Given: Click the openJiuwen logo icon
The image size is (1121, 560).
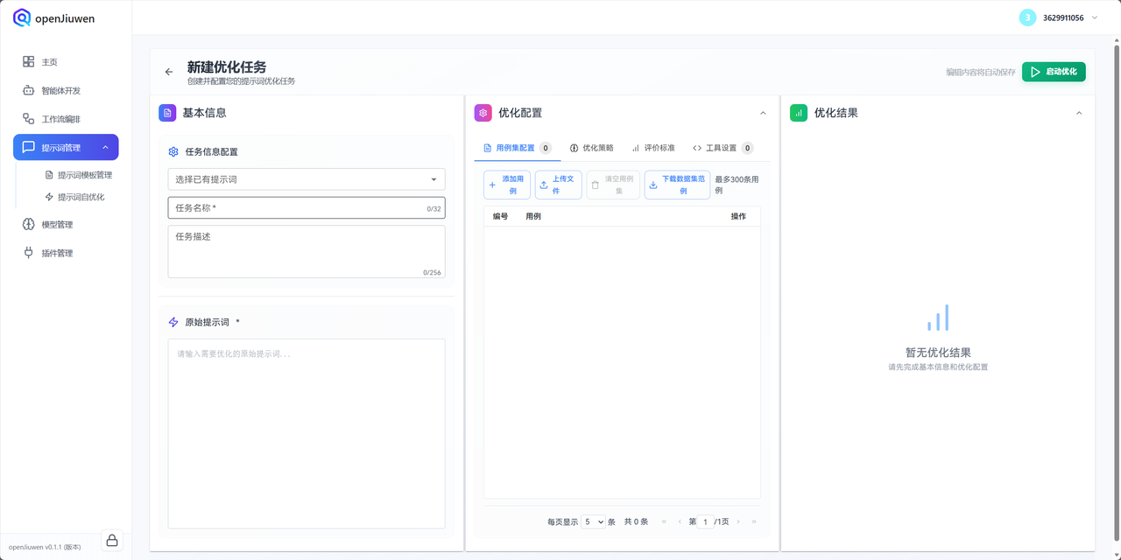Looking at the screenshot, I should (22, 17).
